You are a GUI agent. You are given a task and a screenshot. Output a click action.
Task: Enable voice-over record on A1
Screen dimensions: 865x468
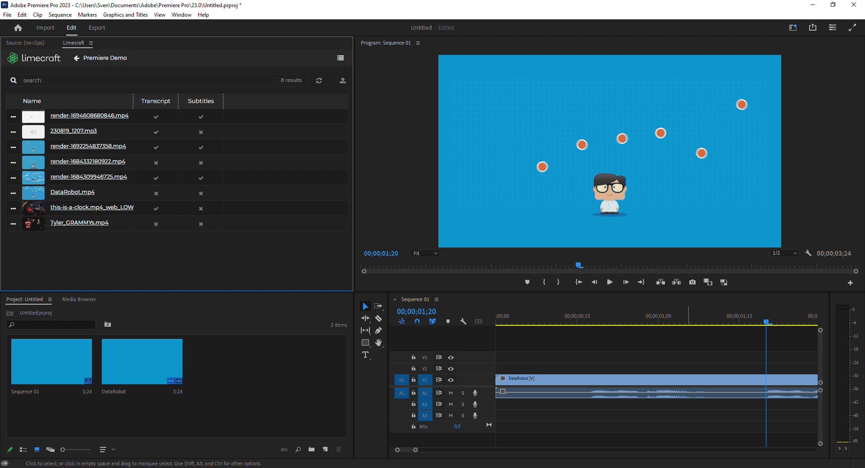475,393
